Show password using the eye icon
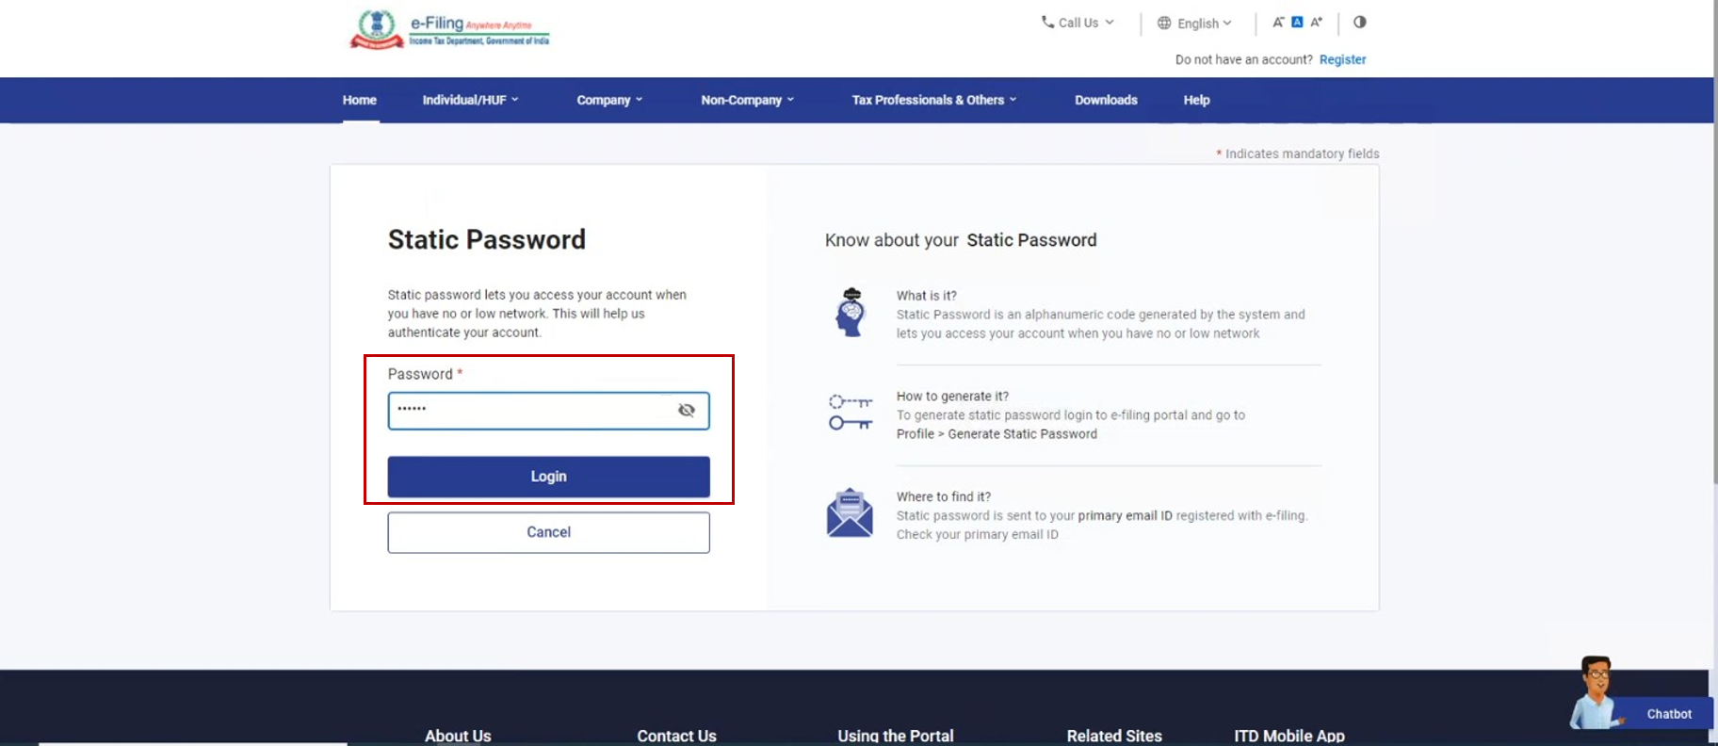The height and width of the screenshot is (746, 1718). (687, 410)
